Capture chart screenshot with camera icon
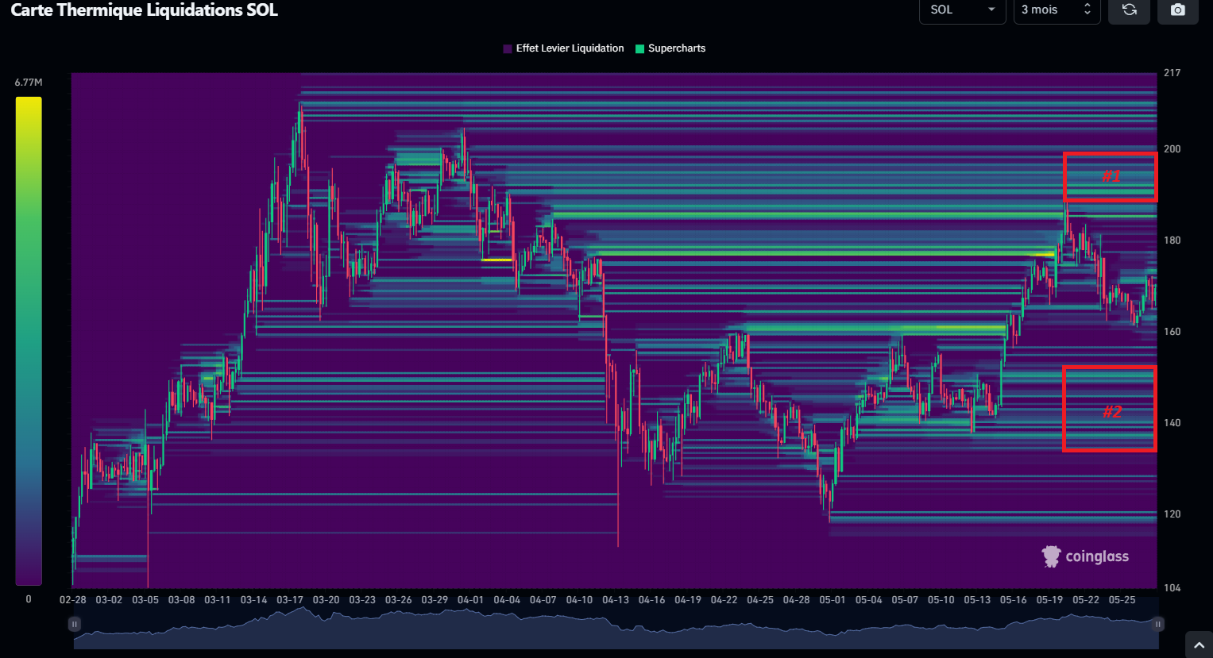This screenshot has height=658, width=1213. tap(1177, 10)
